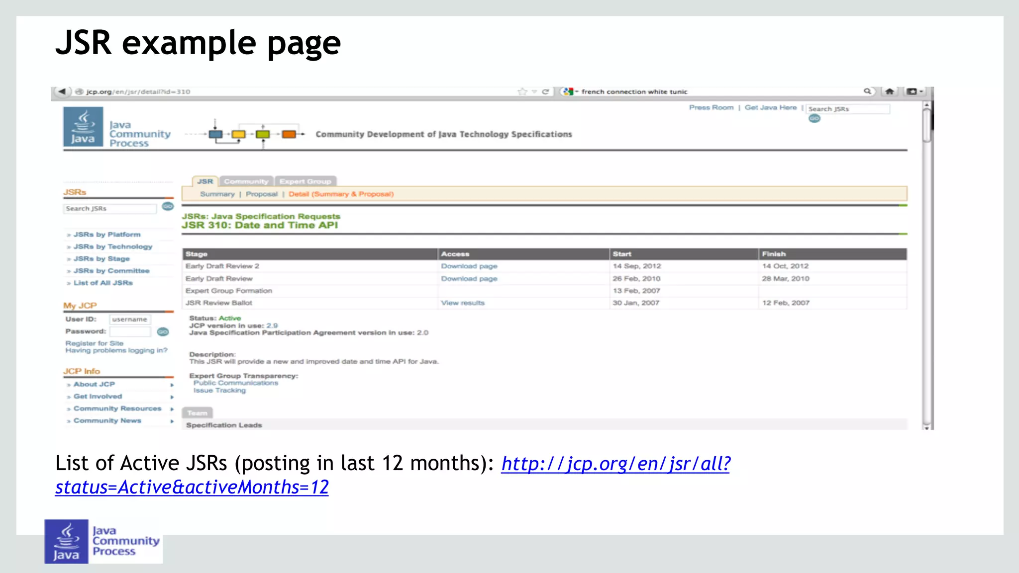The width and height of the screenshot is (1019, 573).
Task: Expand the Get Involved submenu arrow
Action: pos(172,397)
